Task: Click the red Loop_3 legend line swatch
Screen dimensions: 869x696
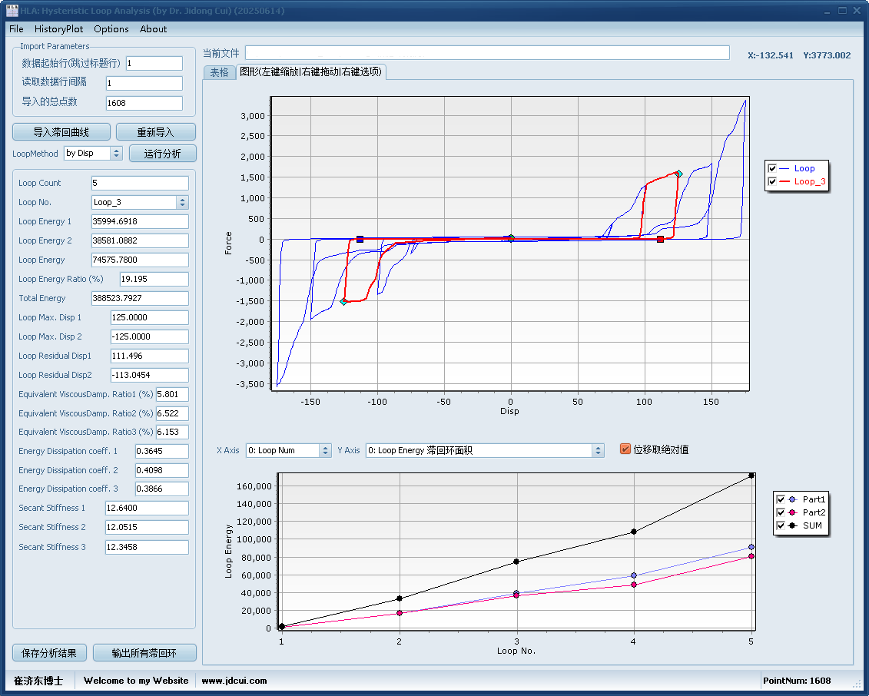Action: pos(784,182)
